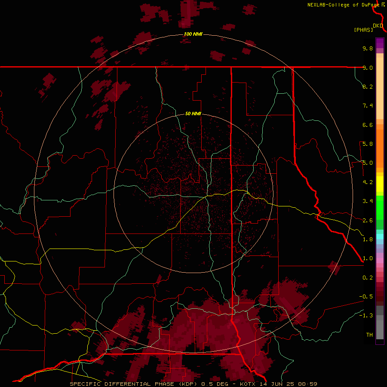Click the 9.8 value on color scale

(368, 49)
